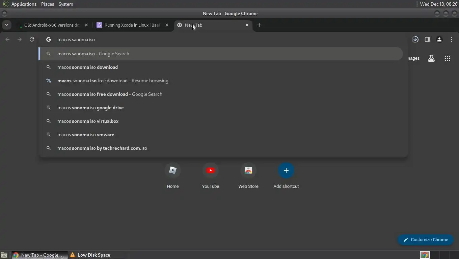Click the clock showing Wed Dec 13

(438, 4)
